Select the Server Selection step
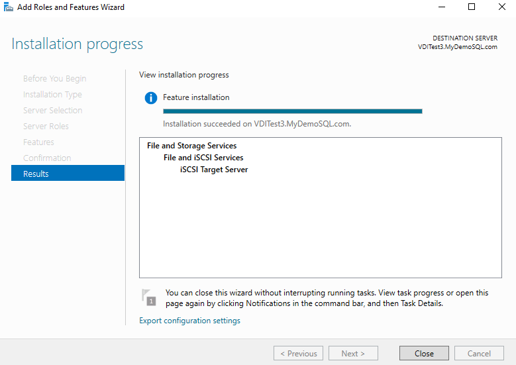The image size is (516, 365). (x=52, y=110)
